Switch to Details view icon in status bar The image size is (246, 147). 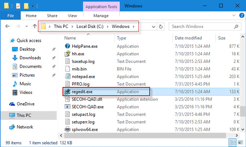(x=233, y=143)
